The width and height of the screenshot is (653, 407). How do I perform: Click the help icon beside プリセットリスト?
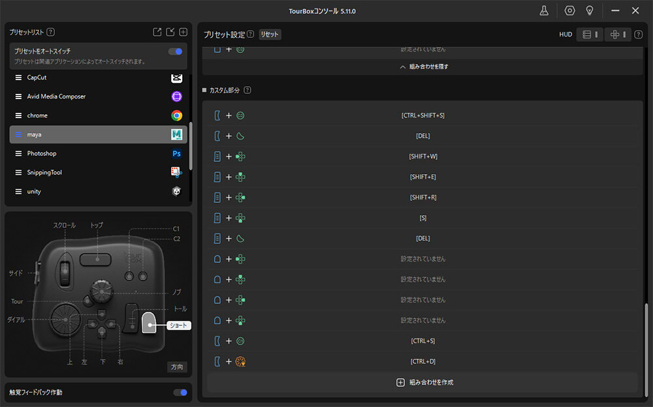click(51, 32)
